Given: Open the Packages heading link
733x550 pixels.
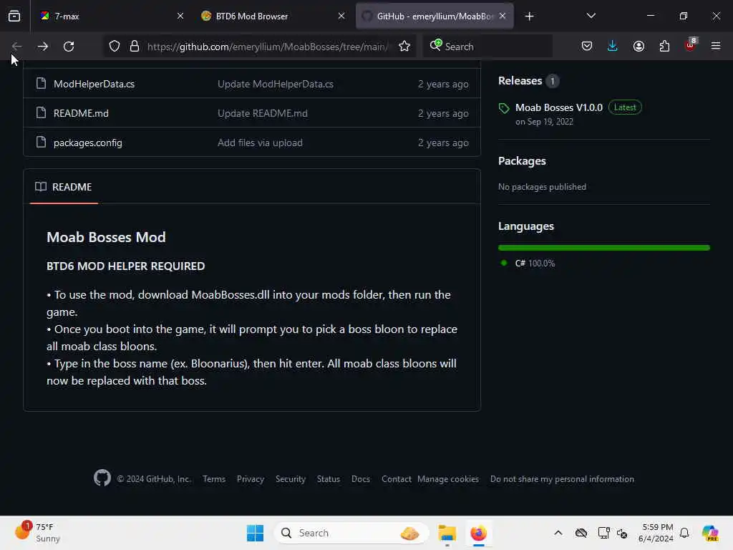Looking at the screenshot, I should pos(522,161).
